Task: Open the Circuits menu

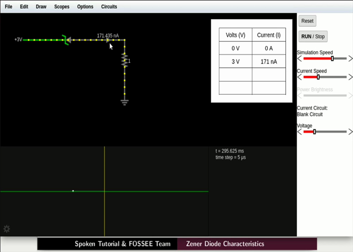Action: tap(109, 7)
